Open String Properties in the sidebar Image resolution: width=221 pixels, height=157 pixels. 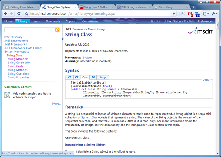(18, 77)
